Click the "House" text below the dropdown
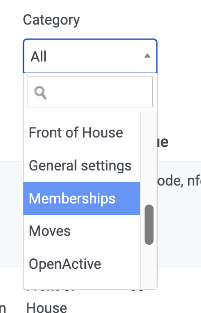The height and width of the screenshot is (313, 201). click(x=47, y=308)
